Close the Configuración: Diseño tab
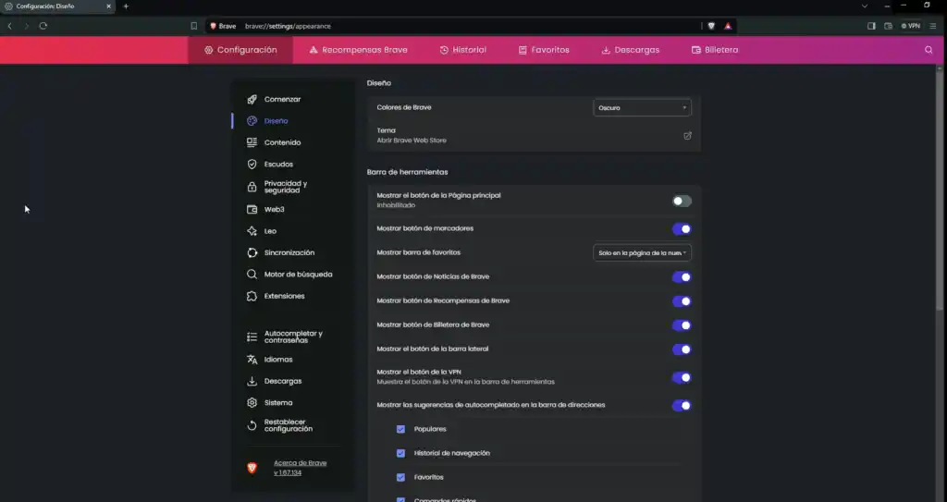 109,6
